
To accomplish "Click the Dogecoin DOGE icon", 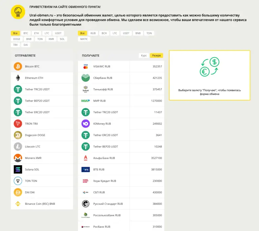I will point(18,135).
